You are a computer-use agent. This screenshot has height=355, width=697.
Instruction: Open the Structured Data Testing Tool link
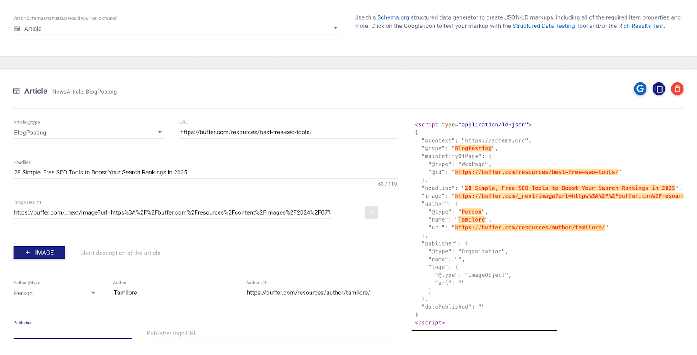coord(550,26)
